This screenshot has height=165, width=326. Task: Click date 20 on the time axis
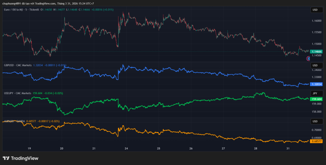coord(62,148)
